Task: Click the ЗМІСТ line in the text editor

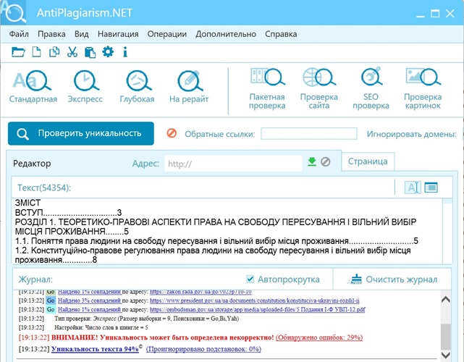Action: click(28, 203)
